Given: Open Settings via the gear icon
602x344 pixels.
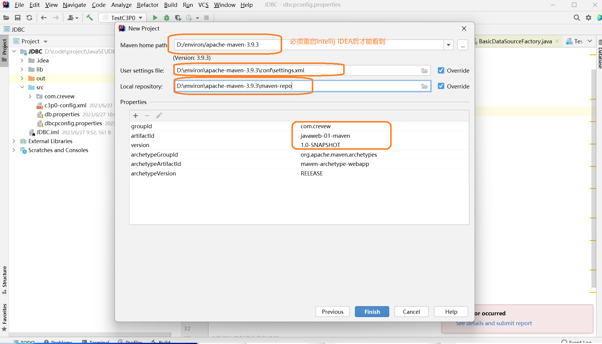Looking at the screenshot, I should (589, 18).
